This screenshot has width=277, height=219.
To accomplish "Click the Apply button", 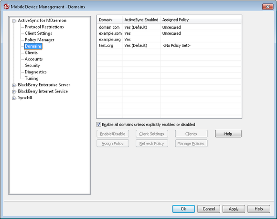I will tap(234, 209).
